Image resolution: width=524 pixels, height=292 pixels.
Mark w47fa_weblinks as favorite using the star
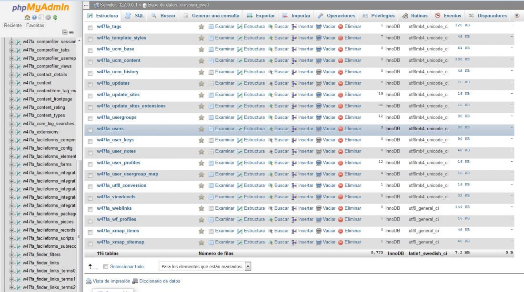[x=201, y=209]
